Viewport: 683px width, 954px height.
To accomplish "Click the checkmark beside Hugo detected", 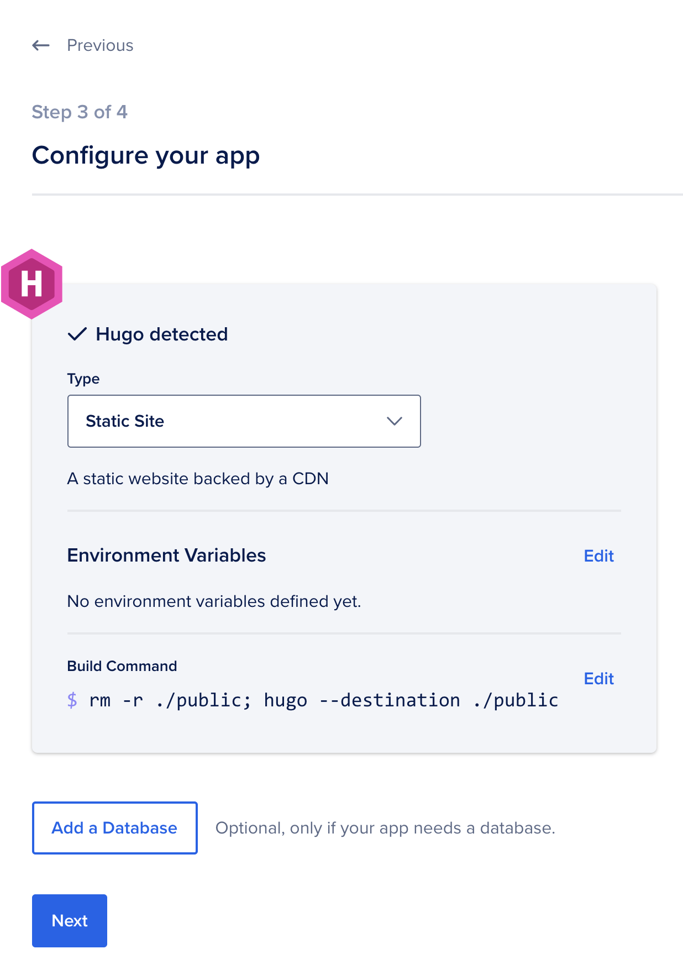I will [77, 334].
